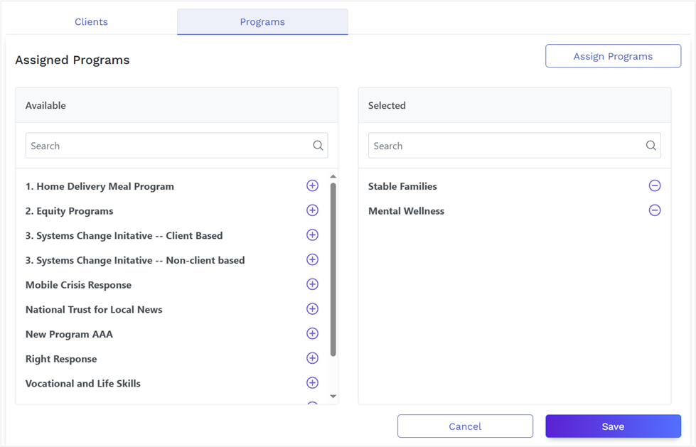Screen dimensions: 696x447
Task: Focus the Available programs search field
Action: 167,146
